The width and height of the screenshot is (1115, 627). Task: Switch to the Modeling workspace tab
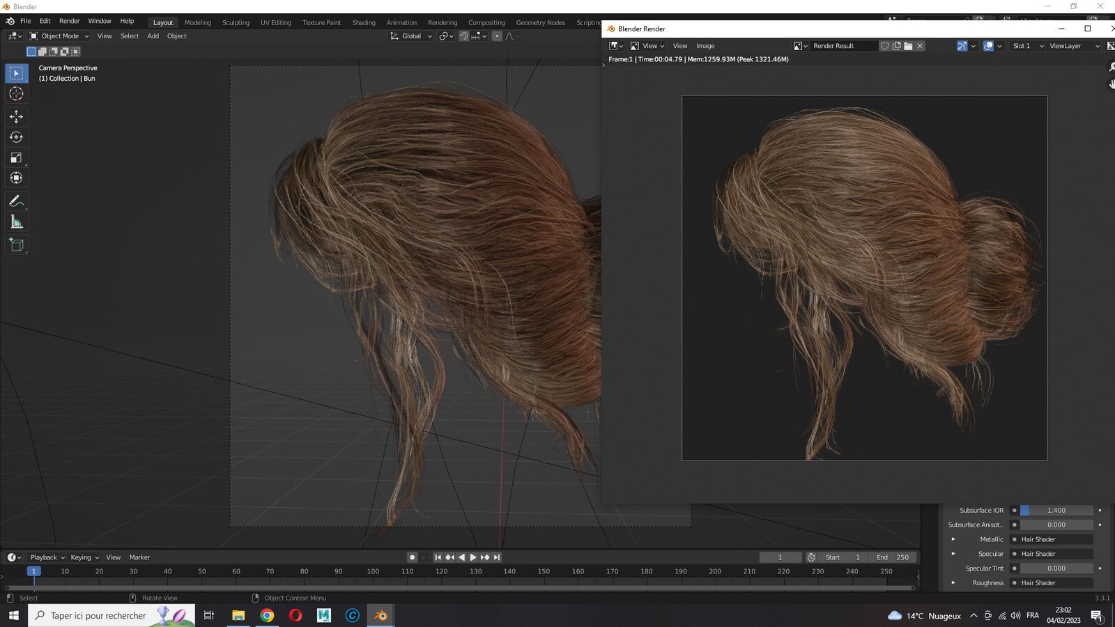click(198, 22)
